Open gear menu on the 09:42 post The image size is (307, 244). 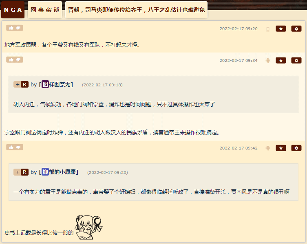(296, 148)
